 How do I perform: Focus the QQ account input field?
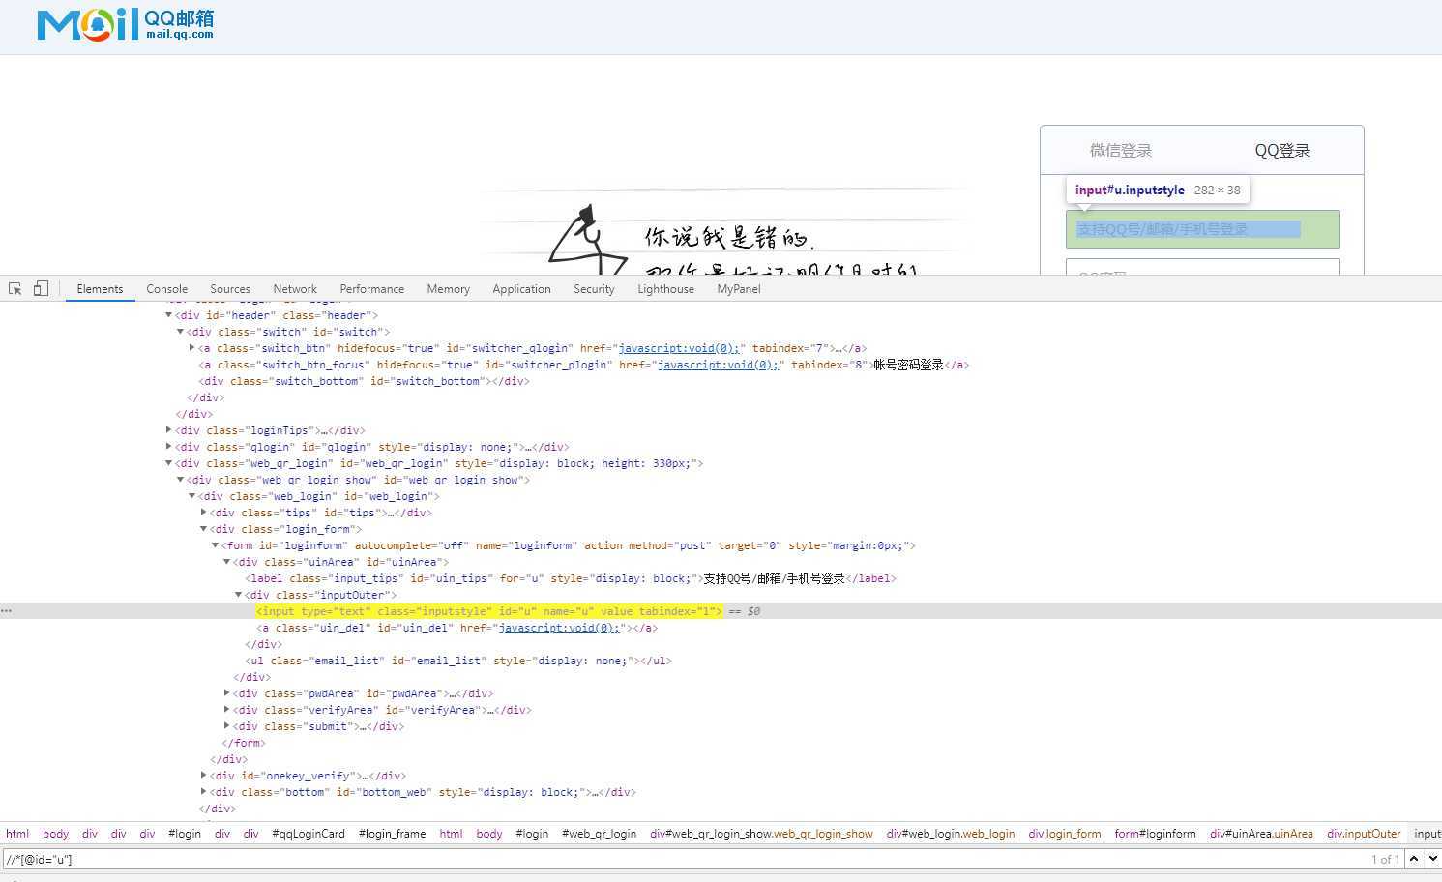pos(1203,229)
